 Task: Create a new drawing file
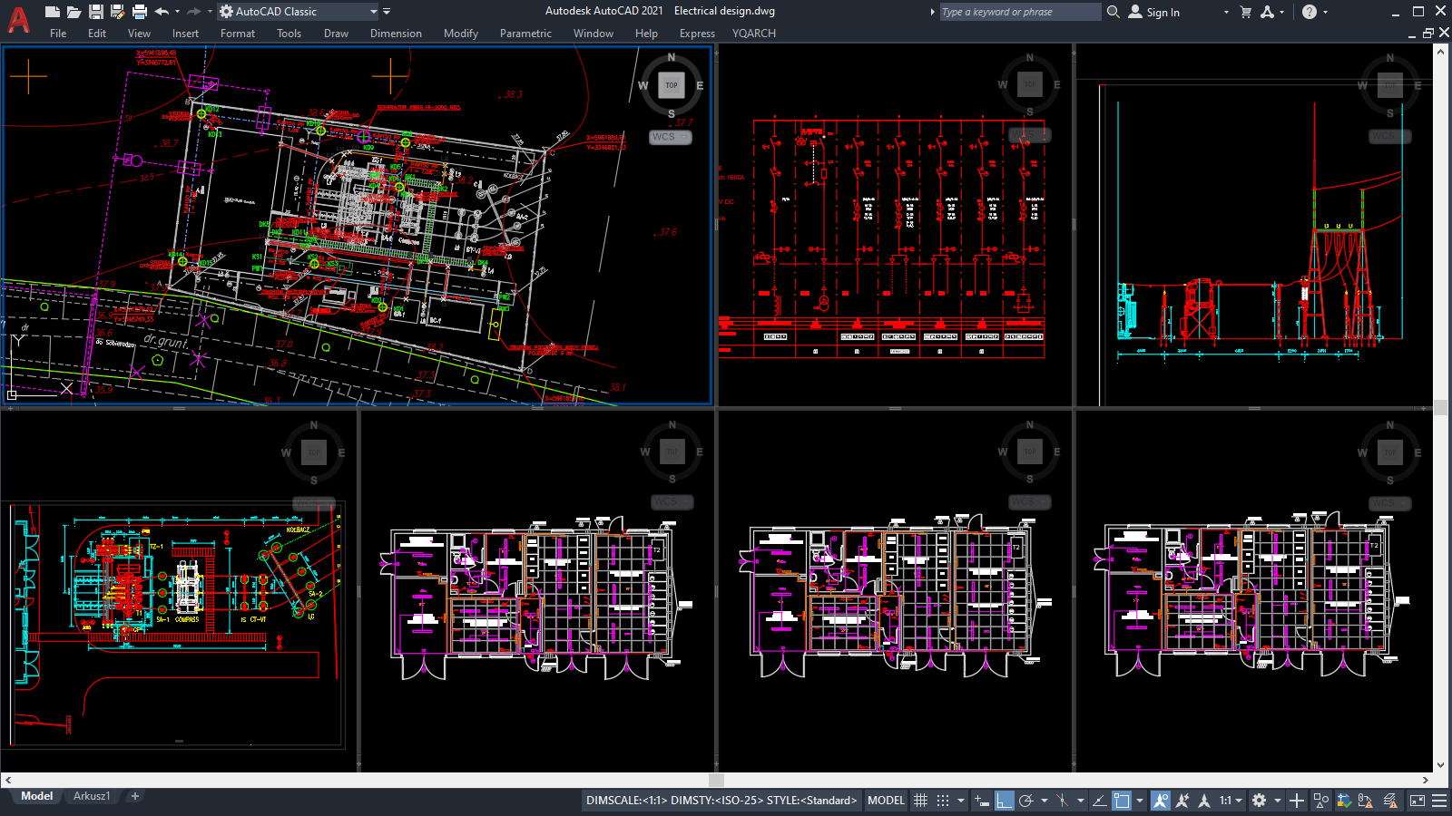52,11
